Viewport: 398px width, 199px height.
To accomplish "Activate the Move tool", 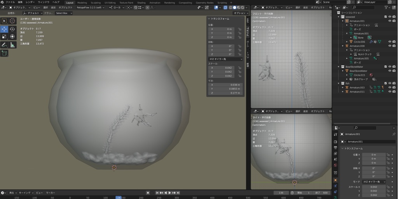I will (4, 29).
